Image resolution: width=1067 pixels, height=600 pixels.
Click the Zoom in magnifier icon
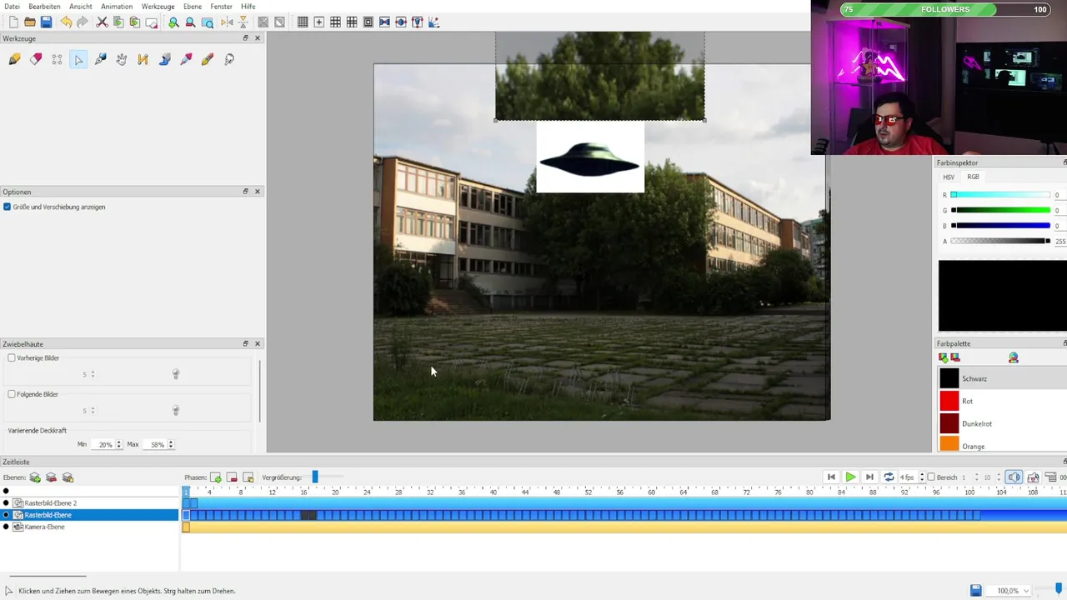coord(173,22)
